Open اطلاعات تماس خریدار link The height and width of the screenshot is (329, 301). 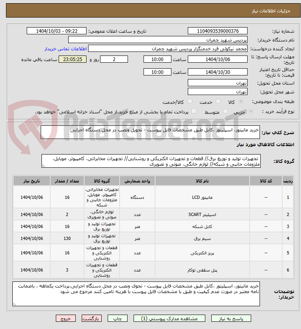coord(65,49)
